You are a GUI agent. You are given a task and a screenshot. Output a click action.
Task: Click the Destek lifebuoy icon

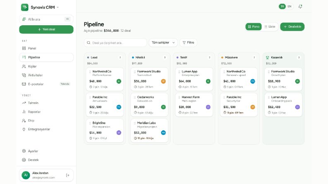24,160
